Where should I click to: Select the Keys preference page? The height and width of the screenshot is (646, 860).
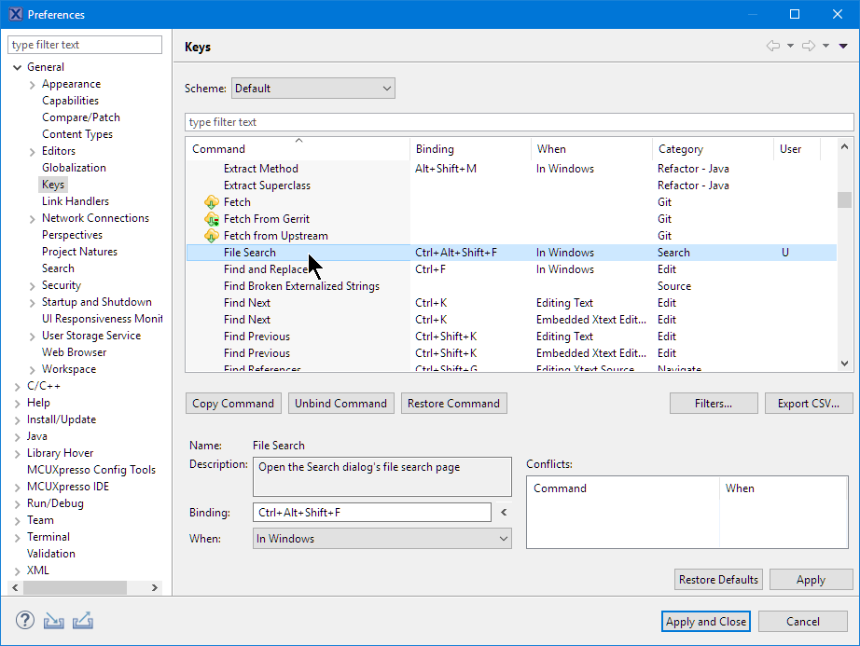[53, 185]
